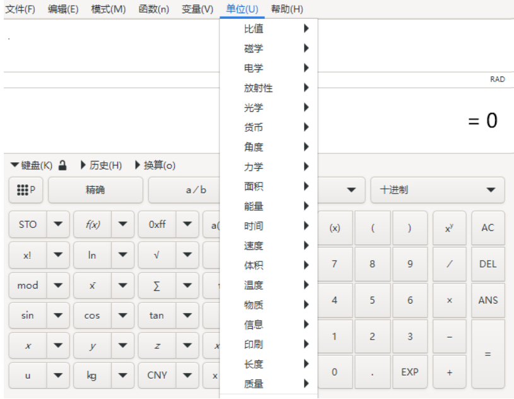Open the 变量(V) menu
The width and height of the screenshot is (514, 399).
tap(197, 9)
